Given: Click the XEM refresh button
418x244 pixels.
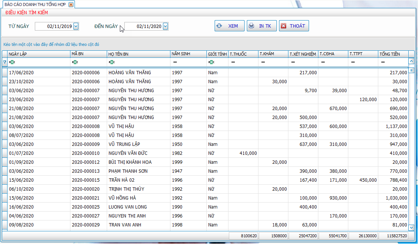Looking at the screenshot, I should coord(230,26).
